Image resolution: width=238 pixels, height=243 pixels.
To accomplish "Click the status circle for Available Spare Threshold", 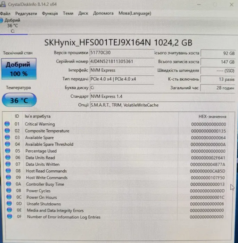I will tap(7, 144).
